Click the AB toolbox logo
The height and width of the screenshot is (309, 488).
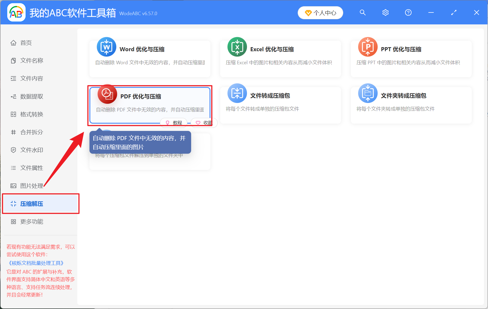tap(16, 12)
